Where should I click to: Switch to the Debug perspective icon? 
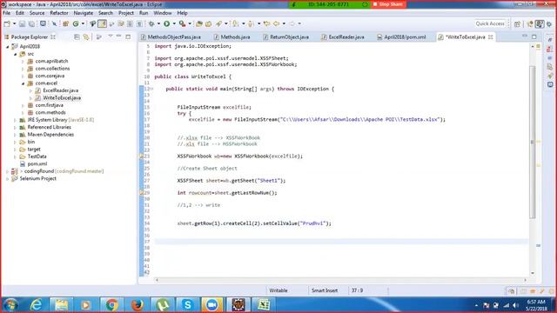[x=549, y=23]
